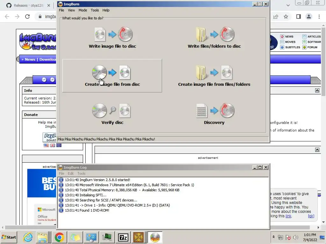Open Chrome three-dot menu

(x=319, y=17)
